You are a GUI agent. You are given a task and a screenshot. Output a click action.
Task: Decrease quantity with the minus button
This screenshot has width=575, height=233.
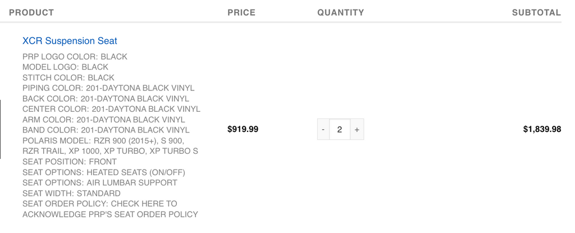[x=323, y=129]
